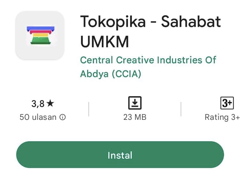This screenshot has height=178, width=240.
Task: Click the download size icon above 23 MB
Action: click(x=135, y=103)
